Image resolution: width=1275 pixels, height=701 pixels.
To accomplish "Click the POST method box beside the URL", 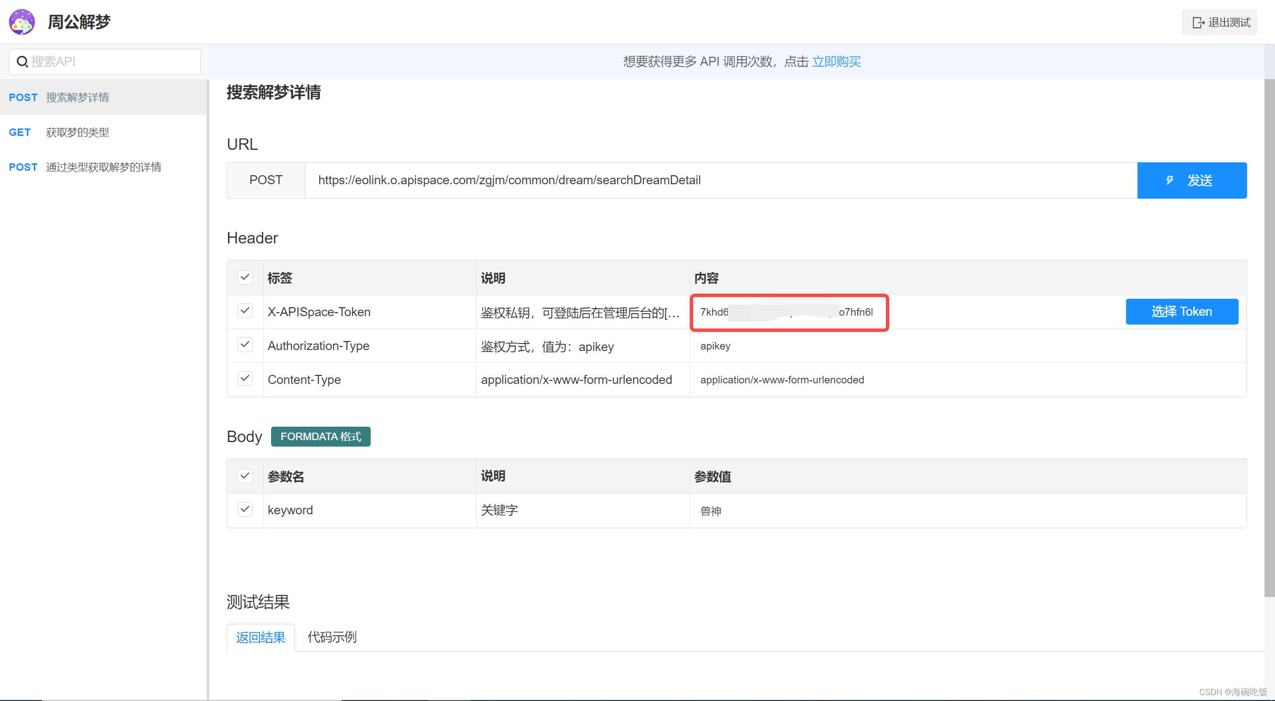I will [x=266, y=180].
